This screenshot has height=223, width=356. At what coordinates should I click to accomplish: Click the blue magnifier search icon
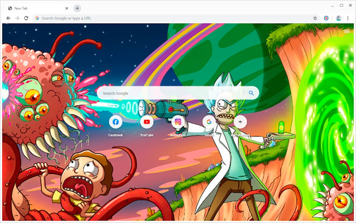251,93
